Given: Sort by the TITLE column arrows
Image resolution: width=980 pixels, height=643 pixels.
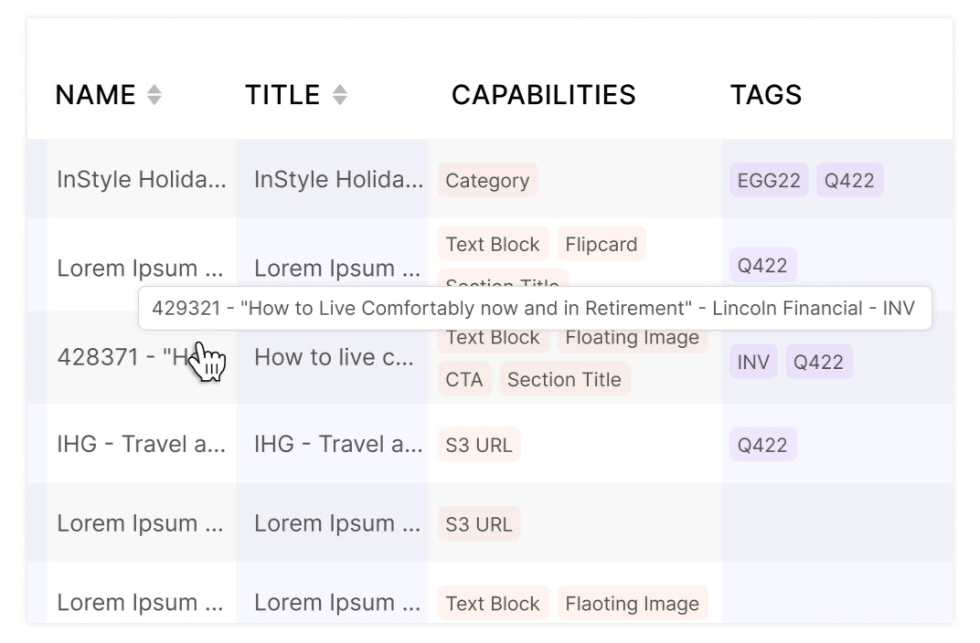Looking at the screenshot, I should click(x=339, y=95).
